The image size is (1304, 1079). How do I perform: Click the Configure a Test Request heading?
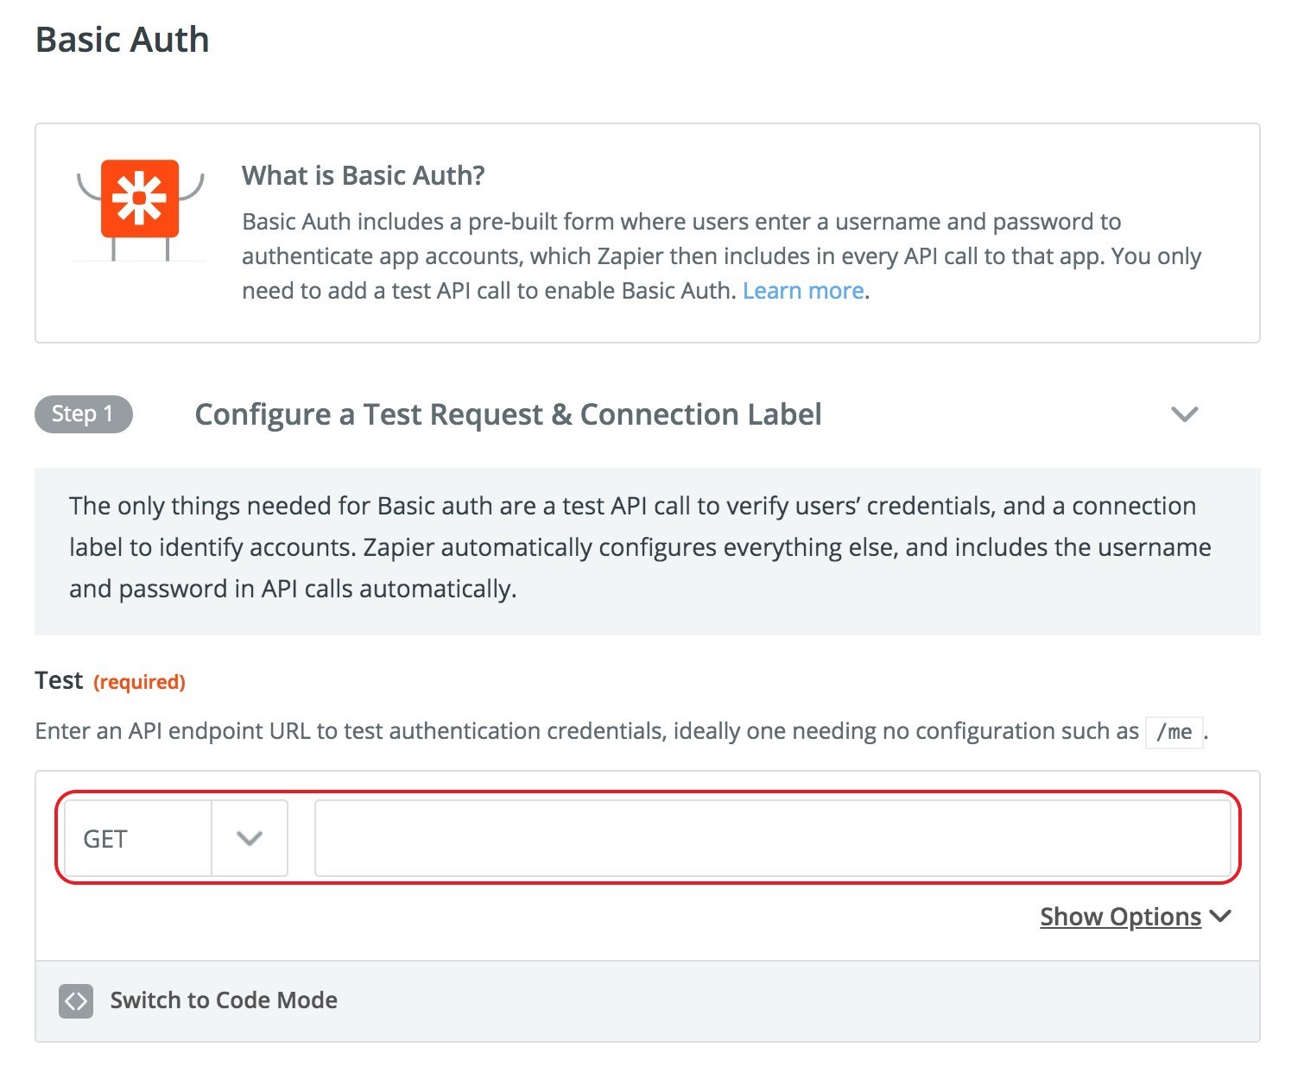coord(508,414)
